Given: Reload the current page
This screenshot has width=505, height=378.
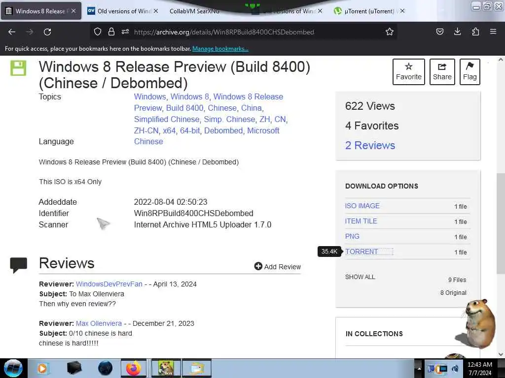Looking at the screenshot, I should (x=47, y=32).
